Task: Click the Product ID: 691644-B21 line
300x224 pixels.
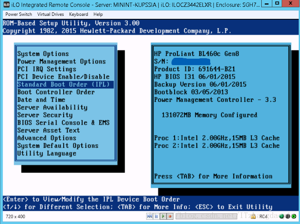Action: (195, 69)
